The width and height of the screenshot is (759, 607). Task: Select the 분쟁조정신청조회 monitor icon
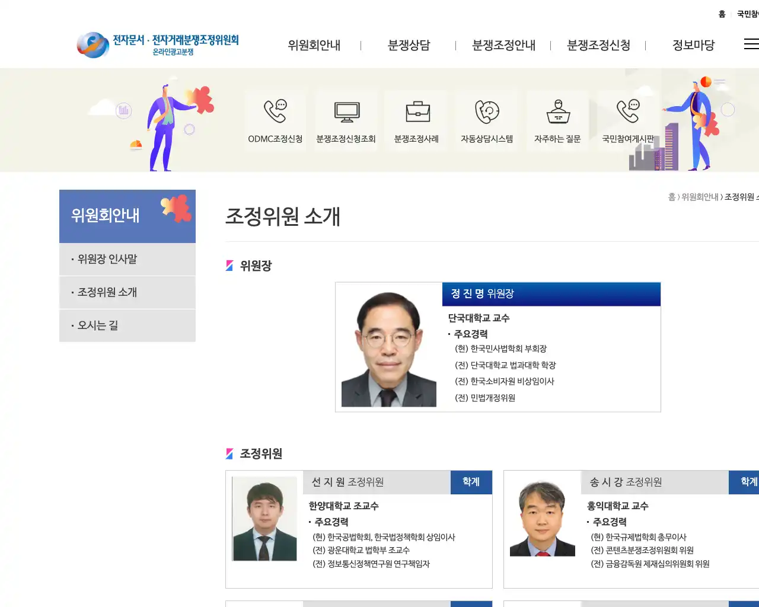[x=346, y=113]
